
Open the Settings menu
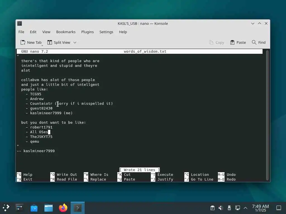pyautogui.click(x=106, y=32)
